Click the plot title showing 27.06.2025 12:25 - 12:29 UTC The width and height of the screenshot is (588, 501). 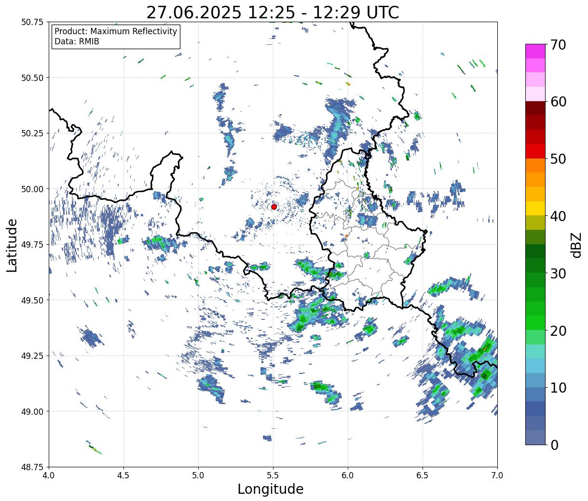pyautogui.click(x=273, y=12)
